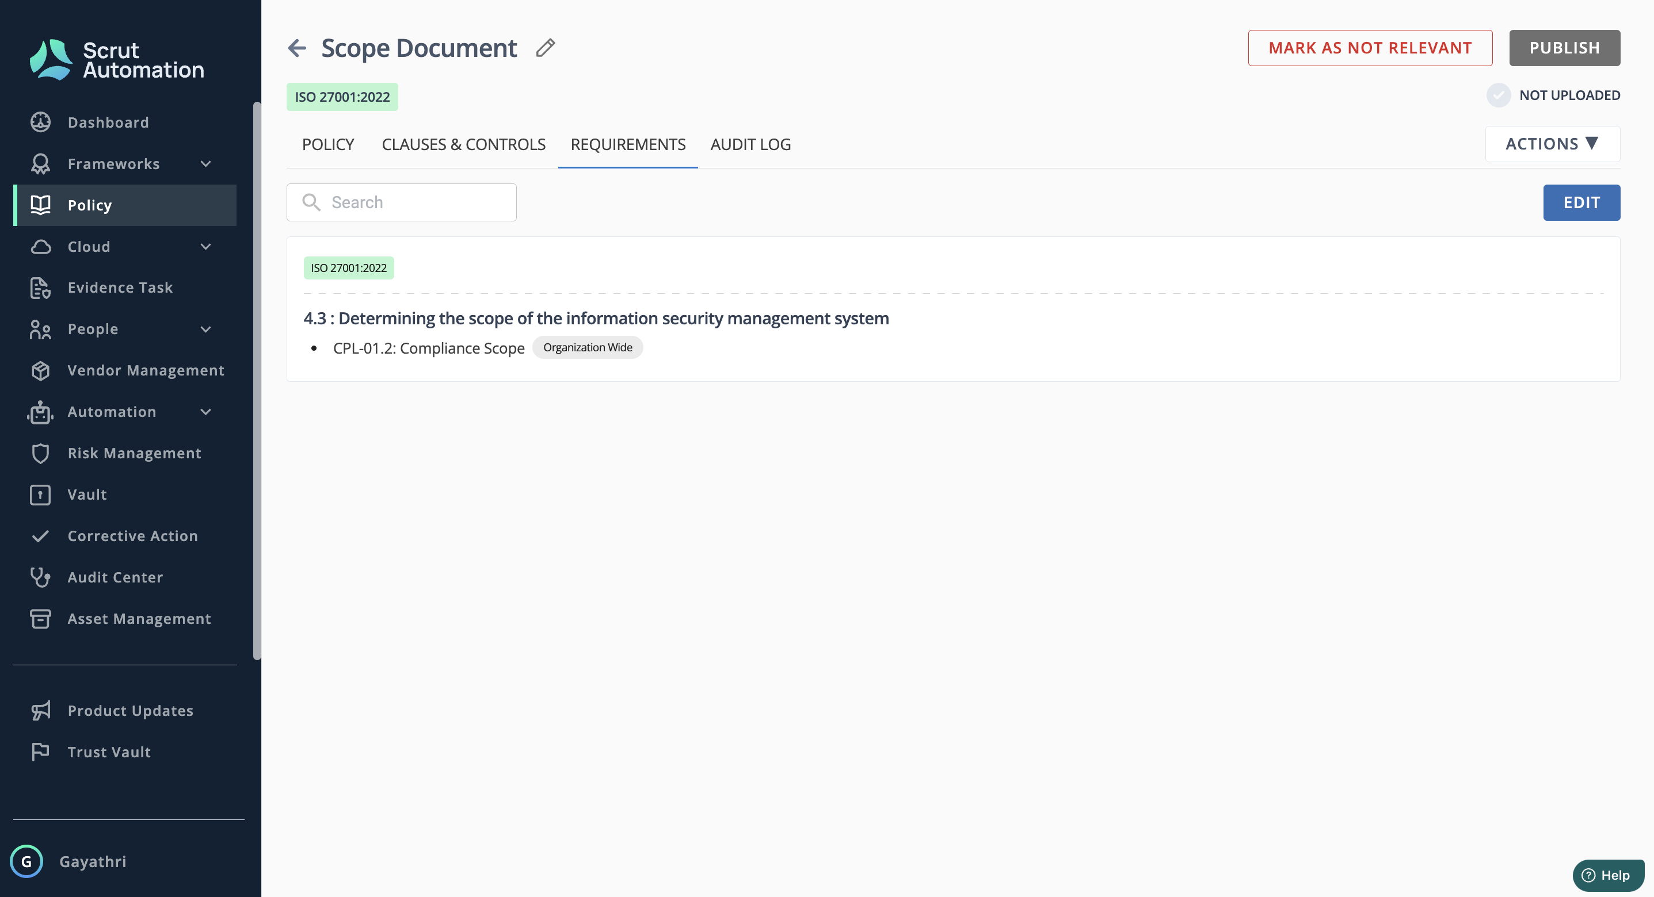Click Product Updates megaphone icon
1654x897 pixels.
(x=40, y=710)
